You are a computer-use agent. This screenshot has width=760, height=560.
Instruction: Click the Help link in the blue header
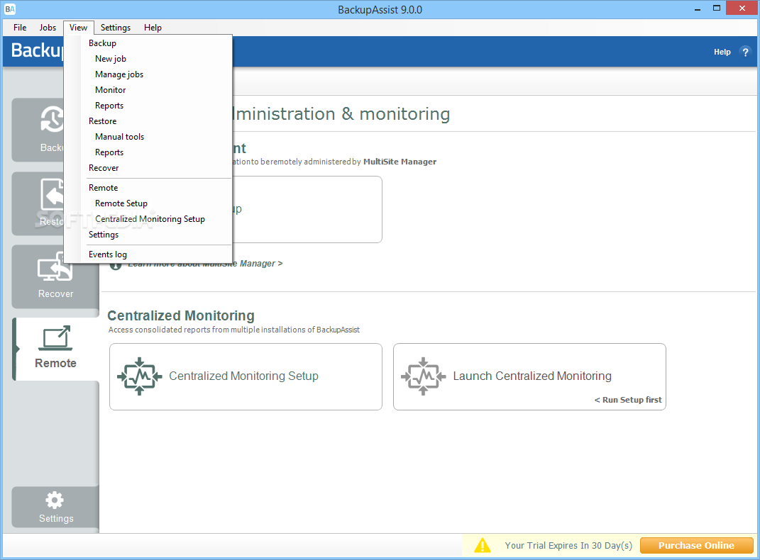point(722,52)
